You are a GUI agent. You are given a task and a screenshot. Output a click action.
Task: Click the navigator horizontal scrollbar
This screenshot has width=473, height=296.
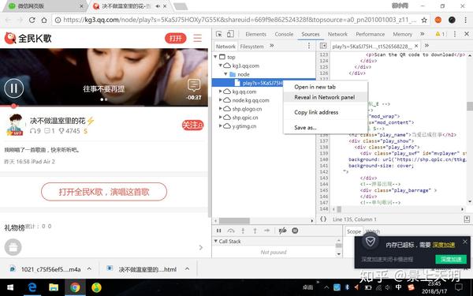coord(234,220)
